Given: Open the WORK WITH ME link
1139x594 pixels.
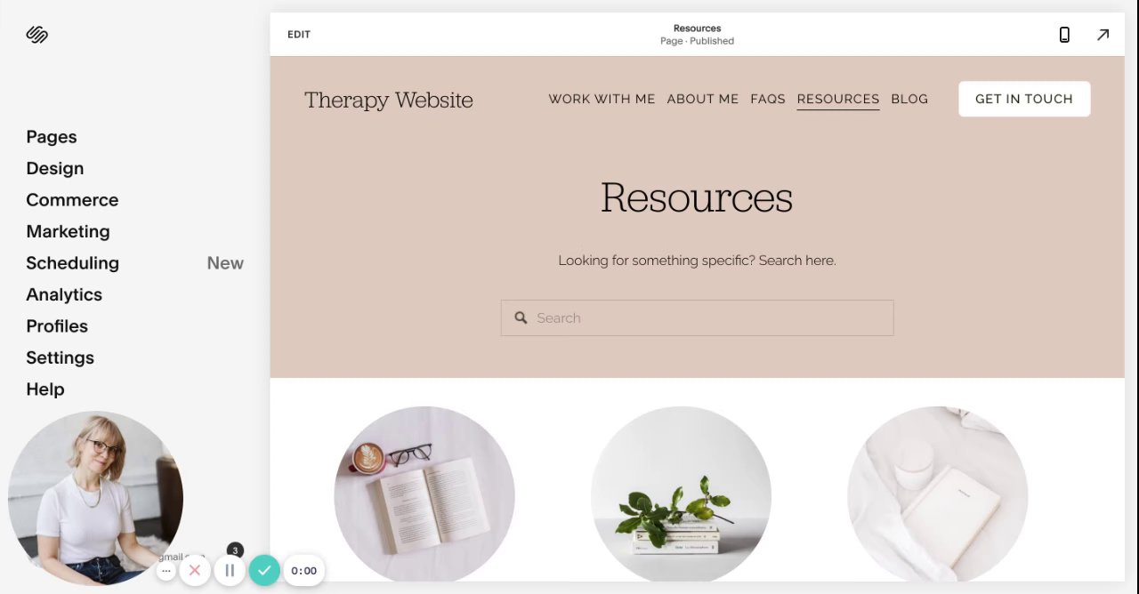Looking at the screenshot, I should 602,99.
